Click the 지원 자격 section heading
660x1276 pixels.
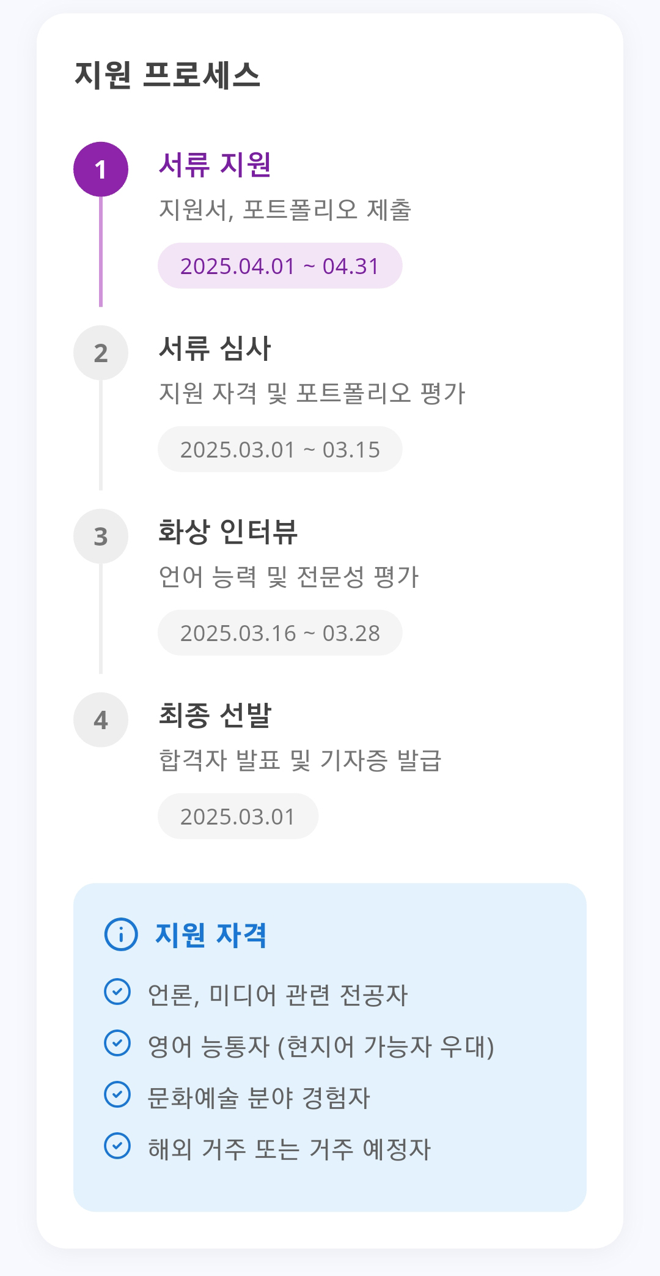click(211, 935)
